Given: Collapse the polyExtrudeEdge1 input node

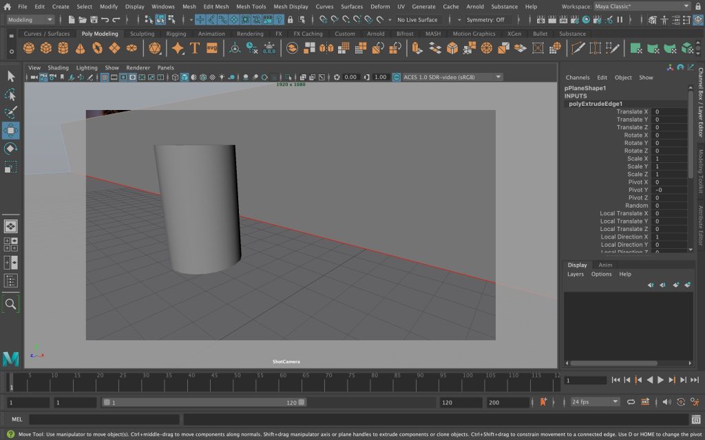Looking at the screenshot, I should [x=596, y=104].
